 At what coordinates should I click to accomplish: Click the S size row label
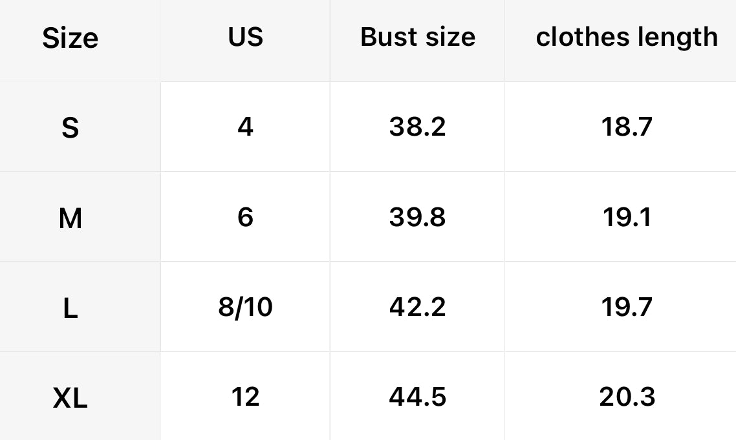pos(70,128)
